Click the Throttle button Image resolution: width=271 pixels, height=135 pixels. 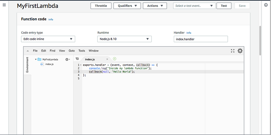click(101, 6)
